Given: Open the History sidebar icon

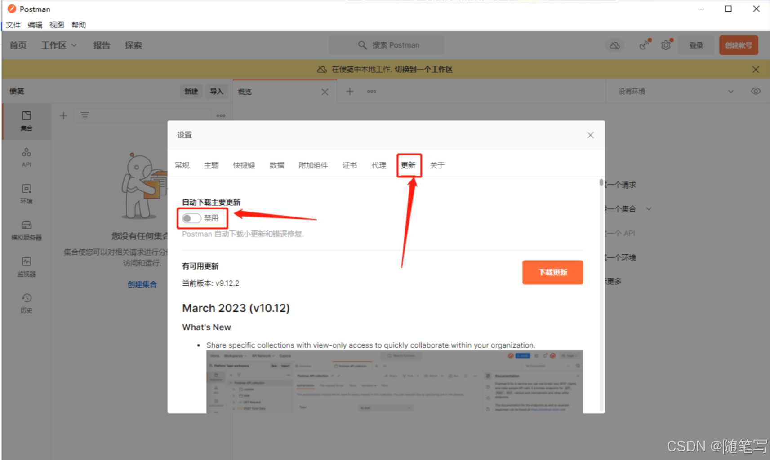Looking at the screenshot, I should (27, 303).
